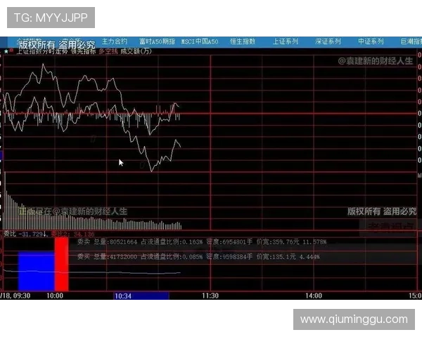Click the 上证指数分时走势 chart title
The width and height of the screenshot is (422, 337).
42,51
